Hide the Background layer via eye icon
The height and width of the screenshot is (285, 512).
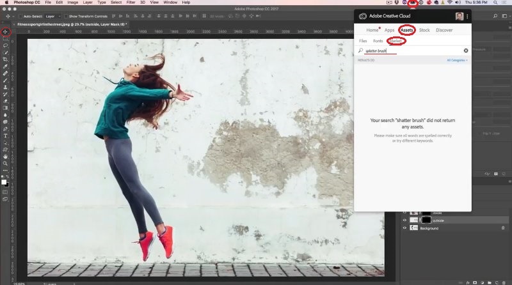point(404,227)
